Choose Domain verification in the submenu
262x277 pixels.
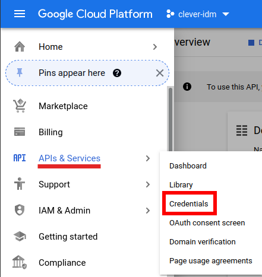tap(203, 241)
